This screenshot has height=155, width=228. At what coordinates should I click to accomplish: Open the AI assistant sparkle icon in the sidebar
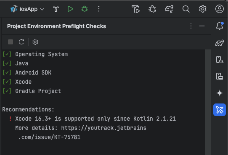tap(220, 93)
